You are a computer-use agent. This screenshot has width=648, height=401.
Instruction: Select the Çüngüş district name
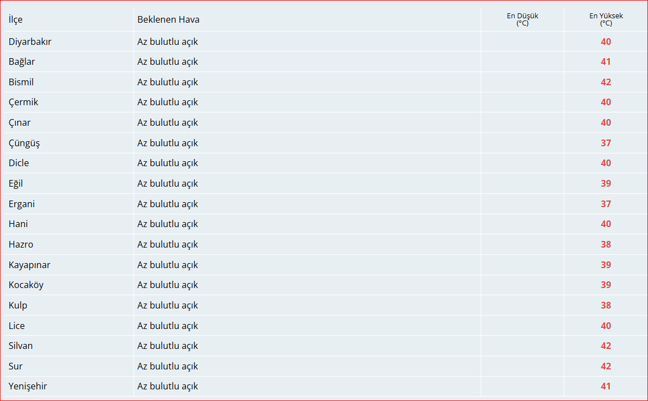(24, 143)
